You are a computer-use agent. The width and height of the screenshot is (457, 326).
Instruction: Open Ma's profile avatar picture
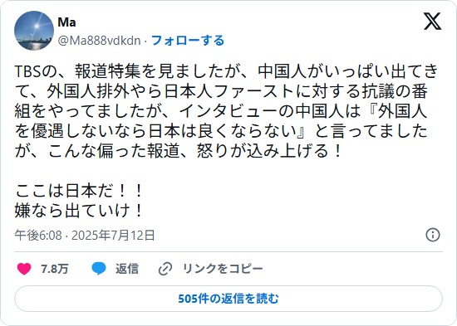tap(34, 31)
